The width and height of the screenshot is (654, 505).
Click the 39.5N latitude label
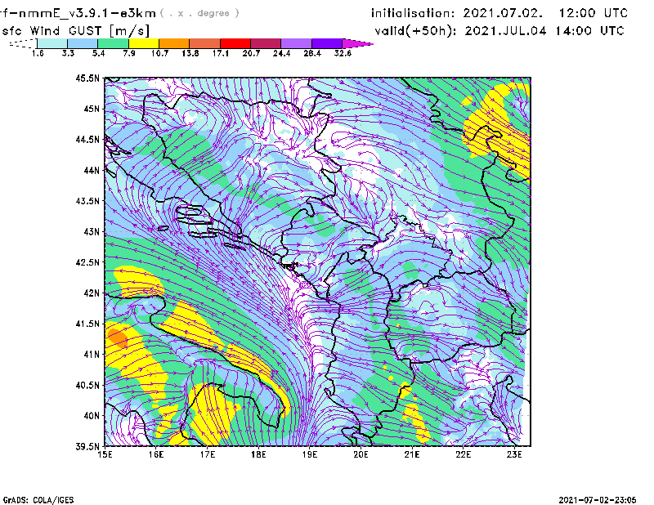click(88, 446)
